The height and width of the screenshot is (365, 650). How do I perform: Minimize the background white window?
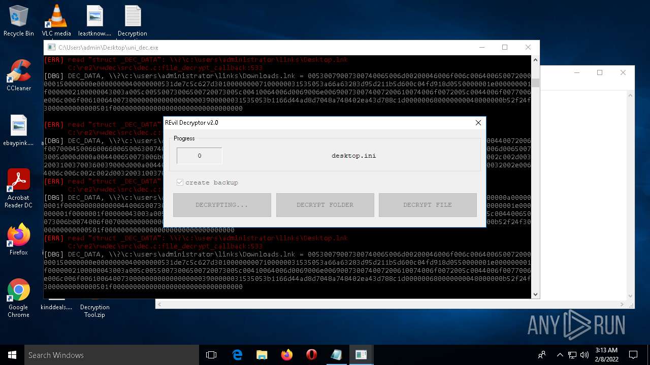[576, 72]
